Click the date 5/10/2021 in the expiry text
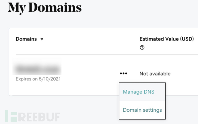Image resolution: width=198 pixels, height=124 pixels. pyautogui.click(x=50, y=79)
